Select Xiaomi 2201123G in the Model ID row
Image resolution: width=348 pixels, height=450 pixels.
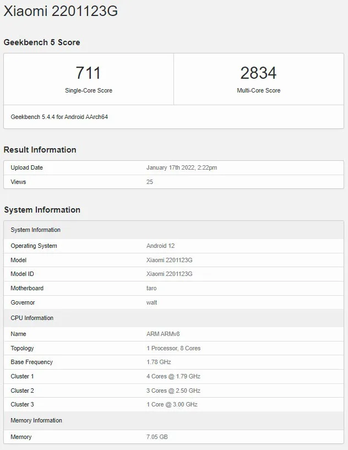coord(169,274)
